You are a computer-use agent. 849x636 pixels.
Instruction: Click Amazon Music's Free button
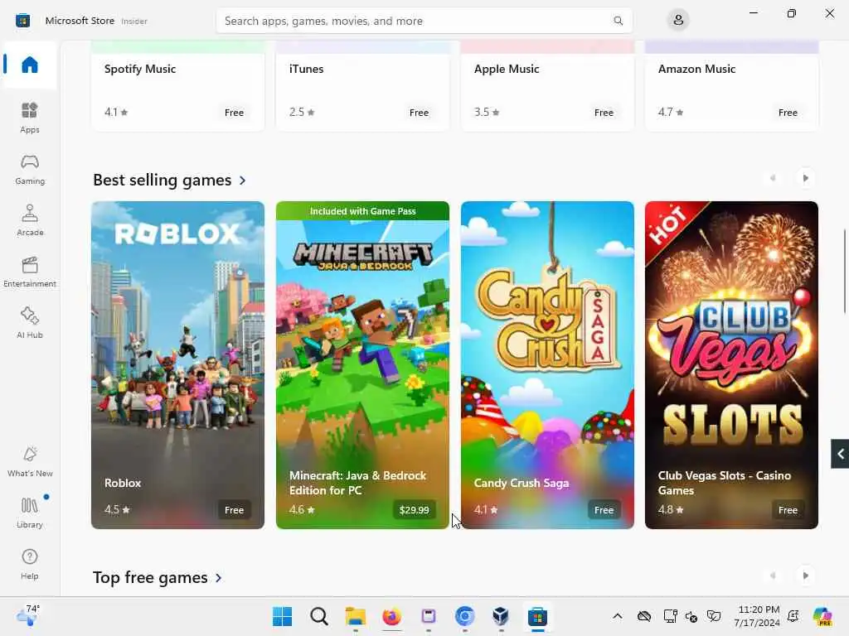[x=788, y=113]
